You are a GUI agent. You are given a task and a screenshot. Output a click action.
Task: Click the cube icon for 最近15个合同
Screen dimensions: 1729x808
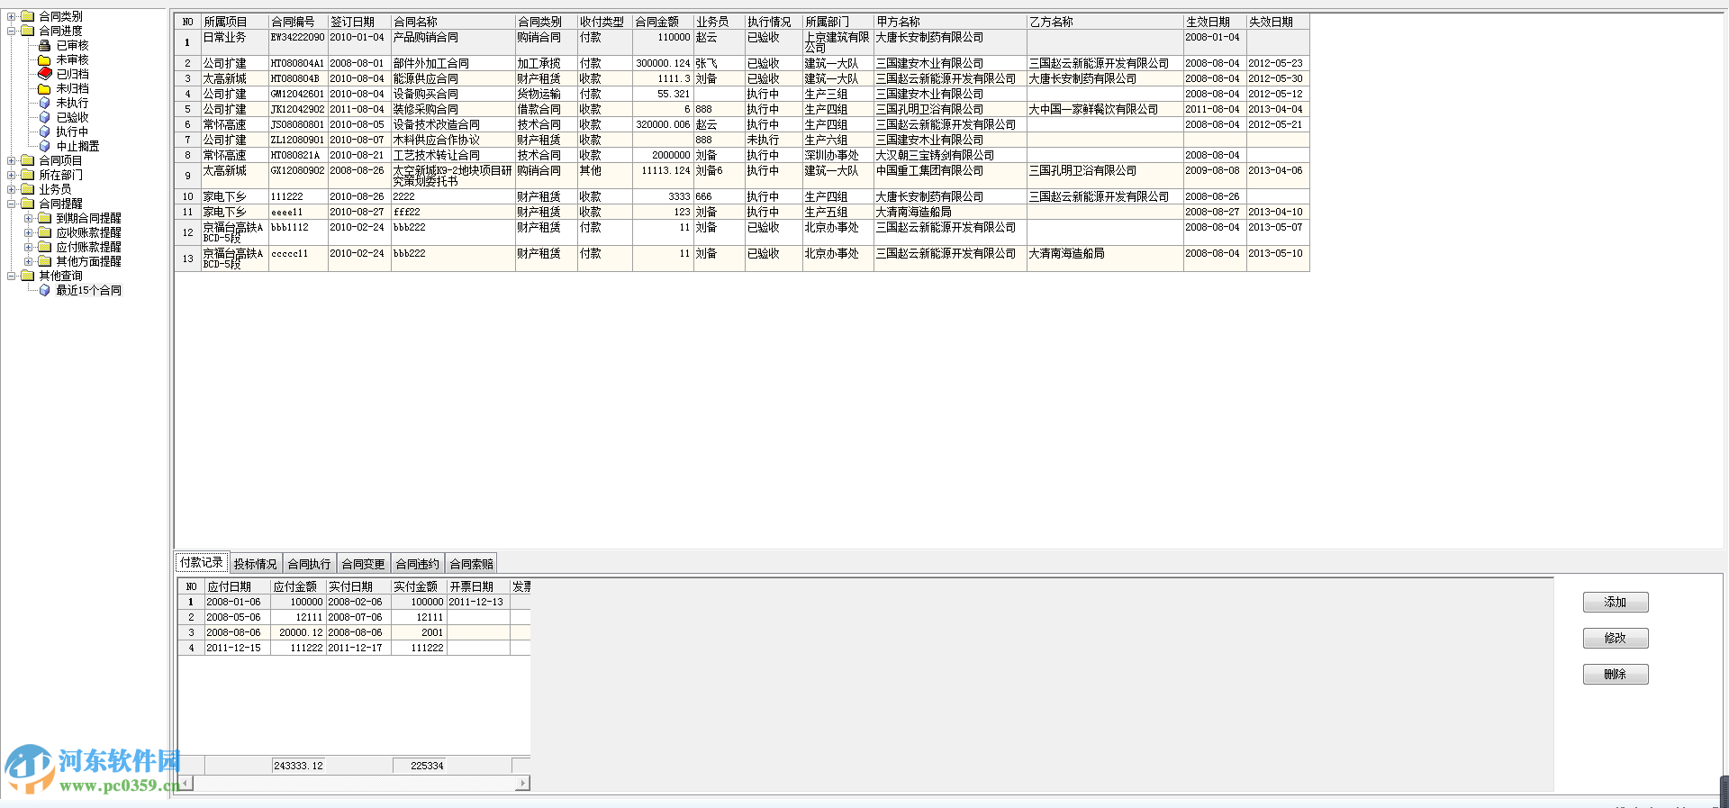click(x=44, y=290)
